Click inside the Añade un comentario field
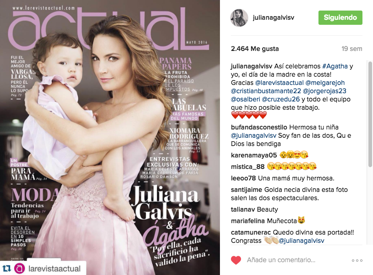The width and height of the screenshot is (373, 275). [x=295, y=260]
